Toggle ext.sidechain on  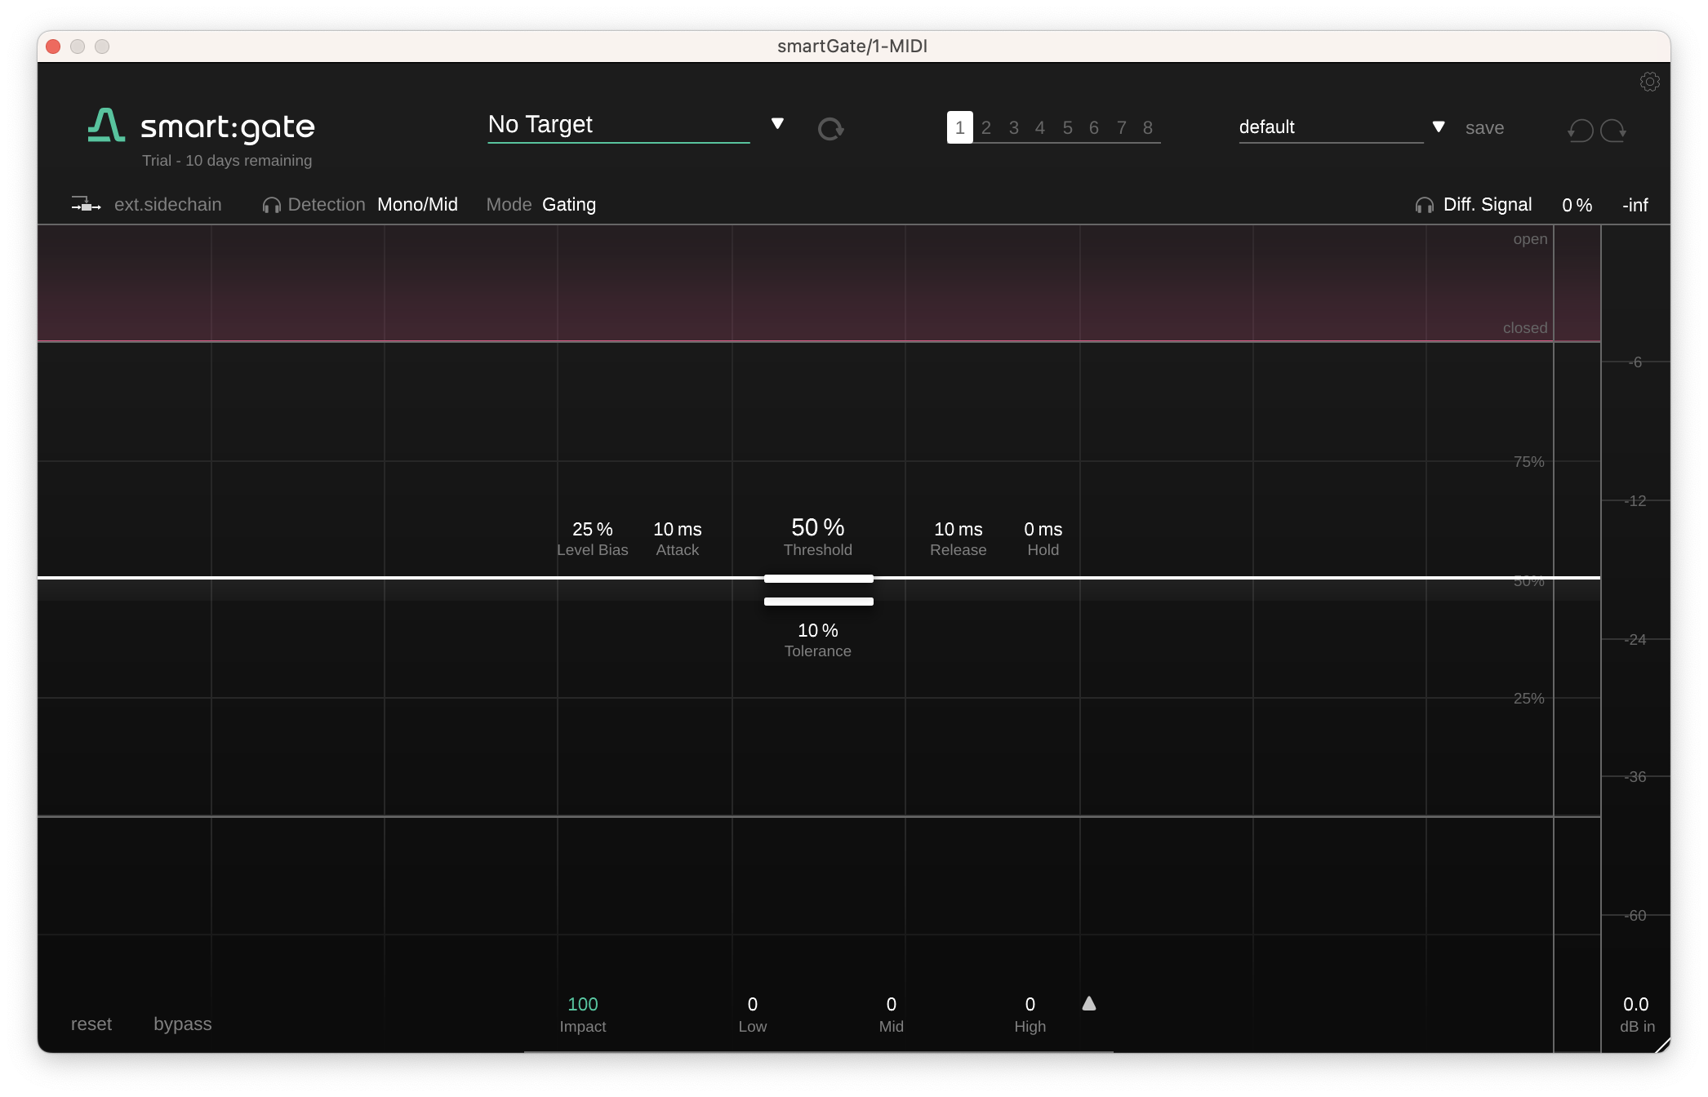point(167,205)
